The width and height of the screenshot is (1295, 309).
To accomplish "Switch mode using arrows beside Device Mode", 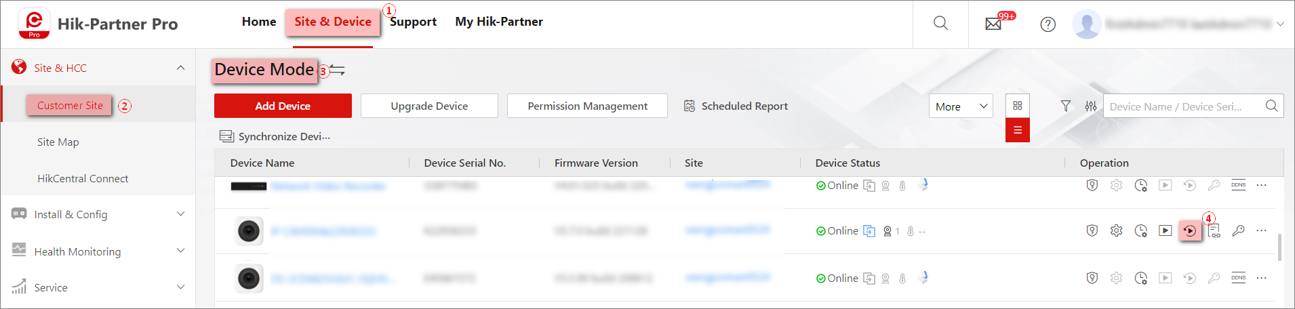I will click(338, 70).
